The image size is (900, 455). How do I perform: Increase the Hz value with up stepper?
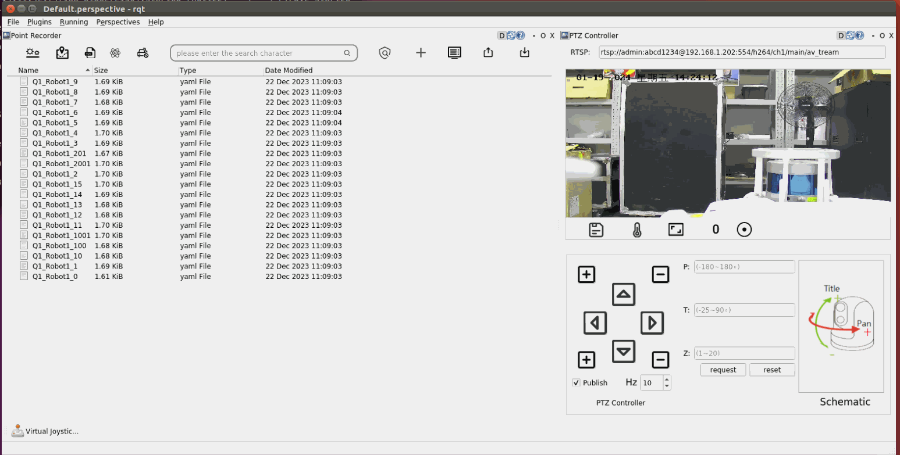pyautogui.click(x=667, y=379)
